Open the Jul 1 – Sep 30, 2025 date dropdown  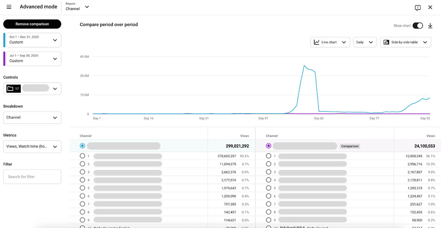click(x=33, y=58)
